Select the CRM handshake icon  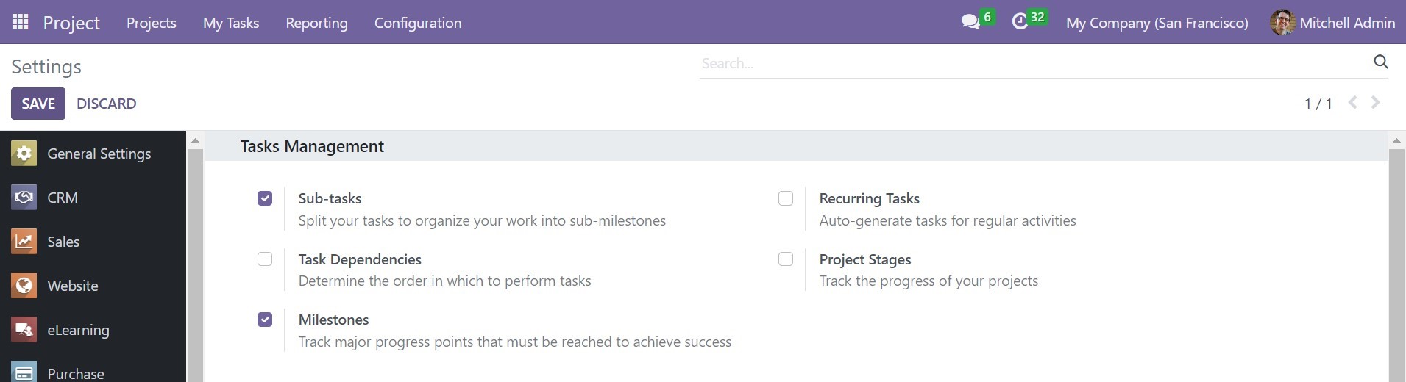pyautogui.click(x=24, y=198)
